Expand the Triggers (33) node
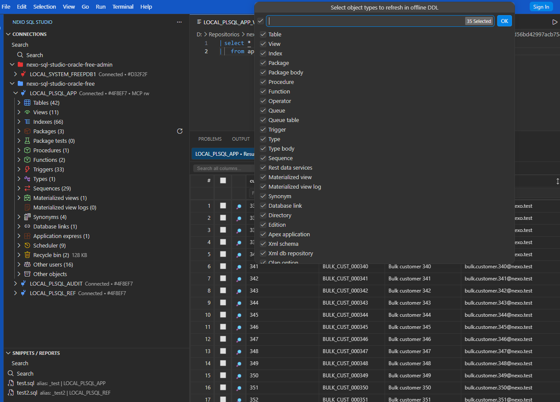 [x=19, y=169]
